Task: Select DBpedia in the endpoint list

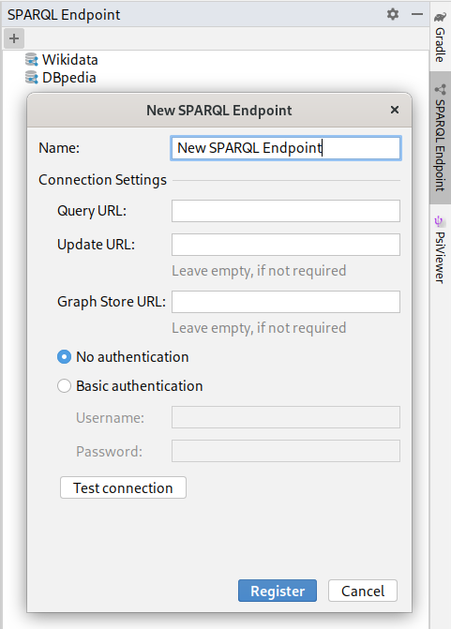Action: click(69, 78)
